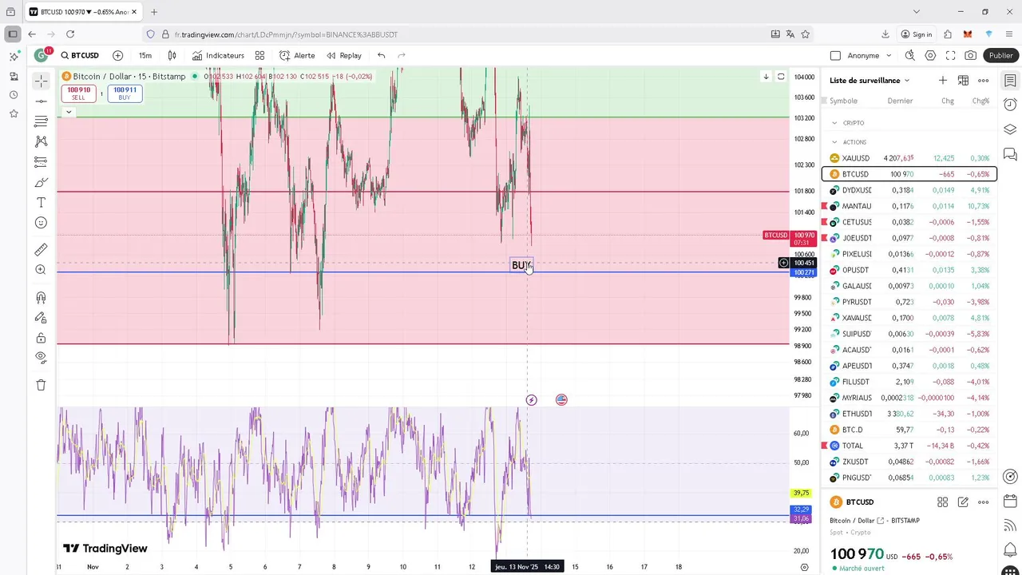Viewport: 1022px width, 575px height.
Task: Add a symbol to compare
Action: pos(117,55)
